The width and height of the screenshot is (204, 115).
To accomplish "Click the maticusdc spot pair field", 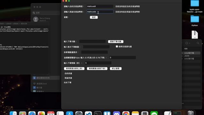I will (x=100, y=12).
